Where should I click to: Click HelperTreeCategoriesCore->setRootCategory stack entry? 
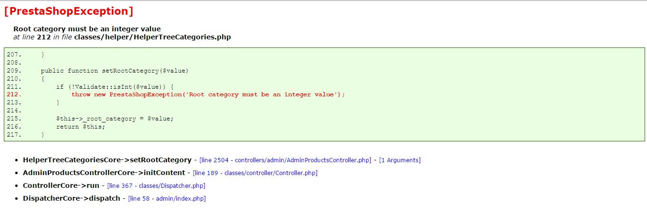[x=107, y=160]
